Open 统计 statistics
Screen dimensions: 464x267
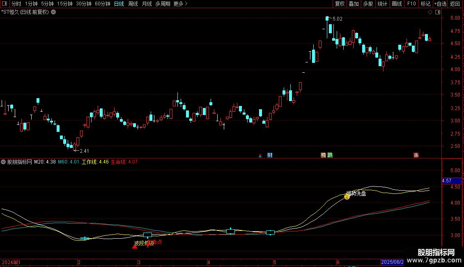coord(382,4)
